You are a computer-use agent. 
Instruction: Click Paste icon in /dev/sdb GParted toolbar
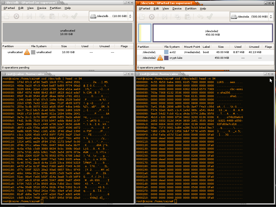[52, 16]
